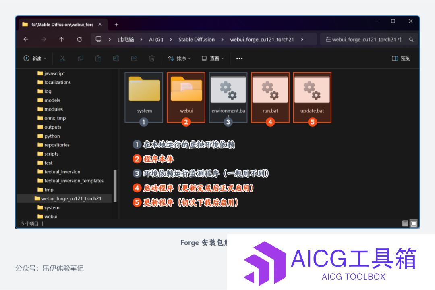
Task: Open the New (新建) dropdown
Action: [x=35, y=58]
